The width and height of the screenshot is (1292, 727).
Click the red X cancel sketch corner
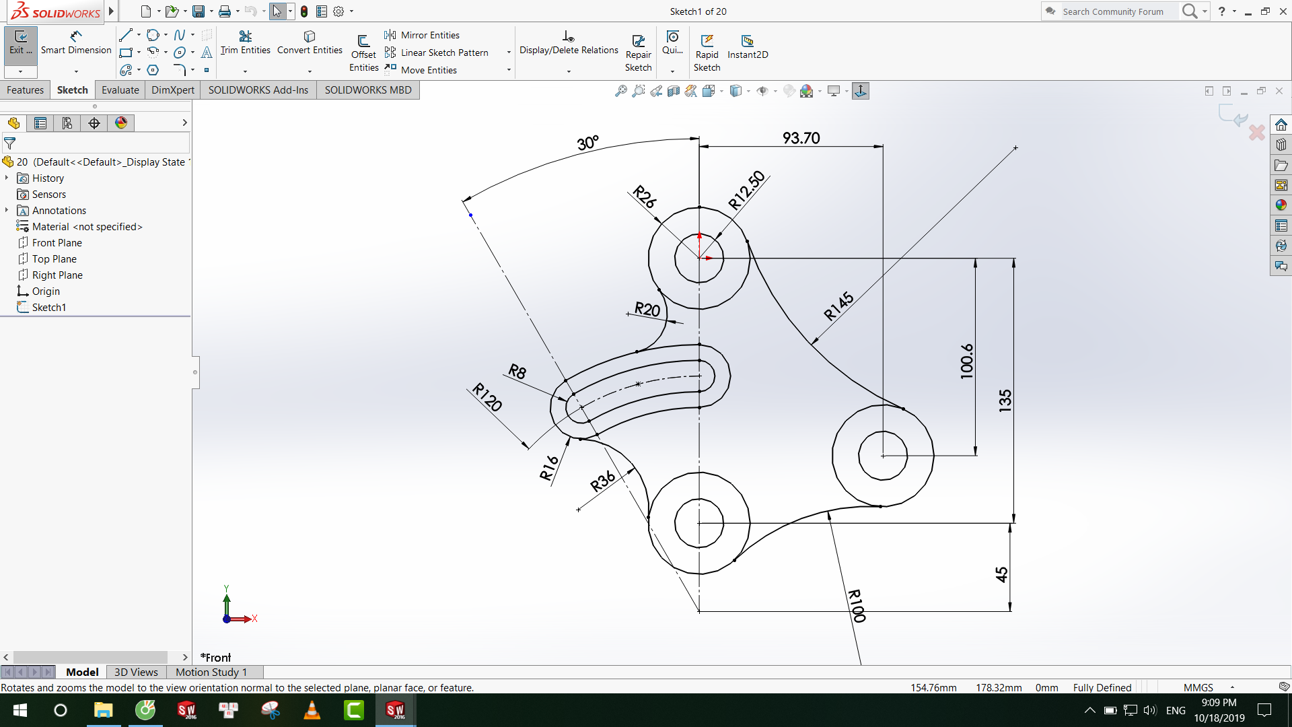pos(1256,133)
